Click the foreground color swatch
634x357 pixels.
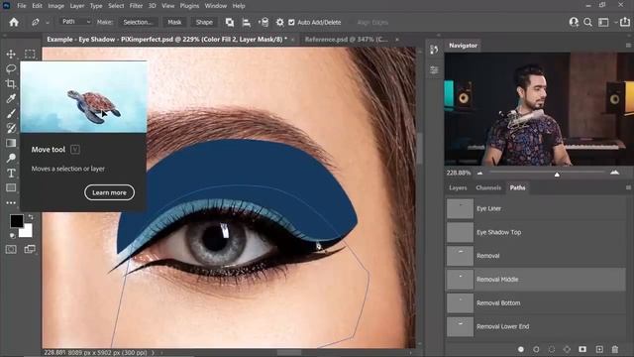(x=17, y=221)
